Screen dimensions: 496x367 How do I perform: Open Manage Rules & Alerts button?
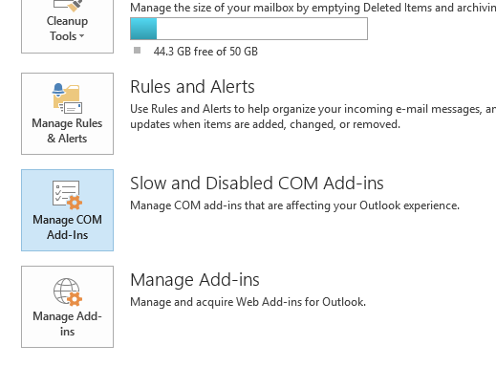click(x=67, y=114)
